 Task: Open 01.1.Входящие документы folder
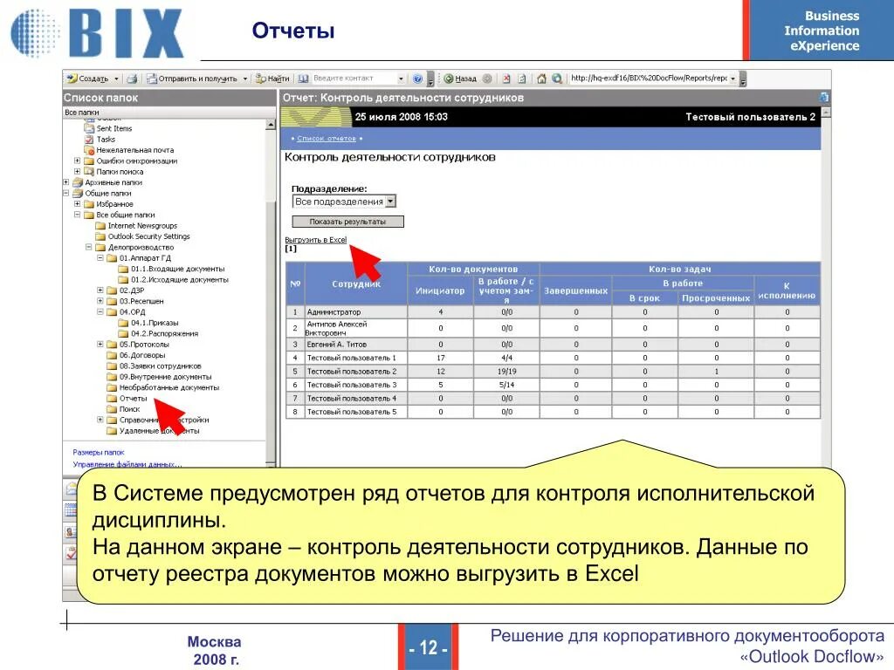pyautogui.click(x=177, y=269)
